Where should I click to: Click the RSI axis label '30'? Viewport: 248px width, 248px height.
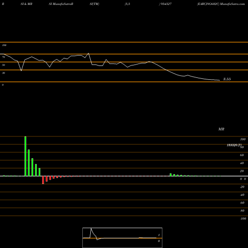3,73
